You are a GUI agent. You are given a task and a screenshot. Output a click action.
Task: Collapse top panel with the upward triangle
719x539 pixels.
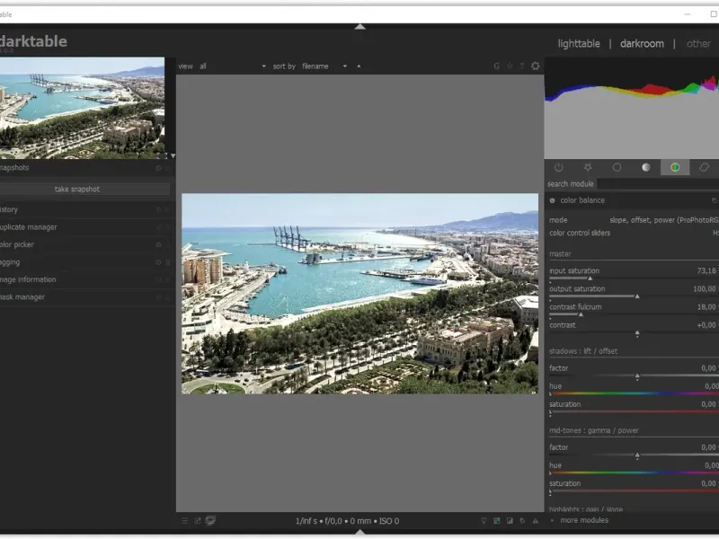(360, 27)
